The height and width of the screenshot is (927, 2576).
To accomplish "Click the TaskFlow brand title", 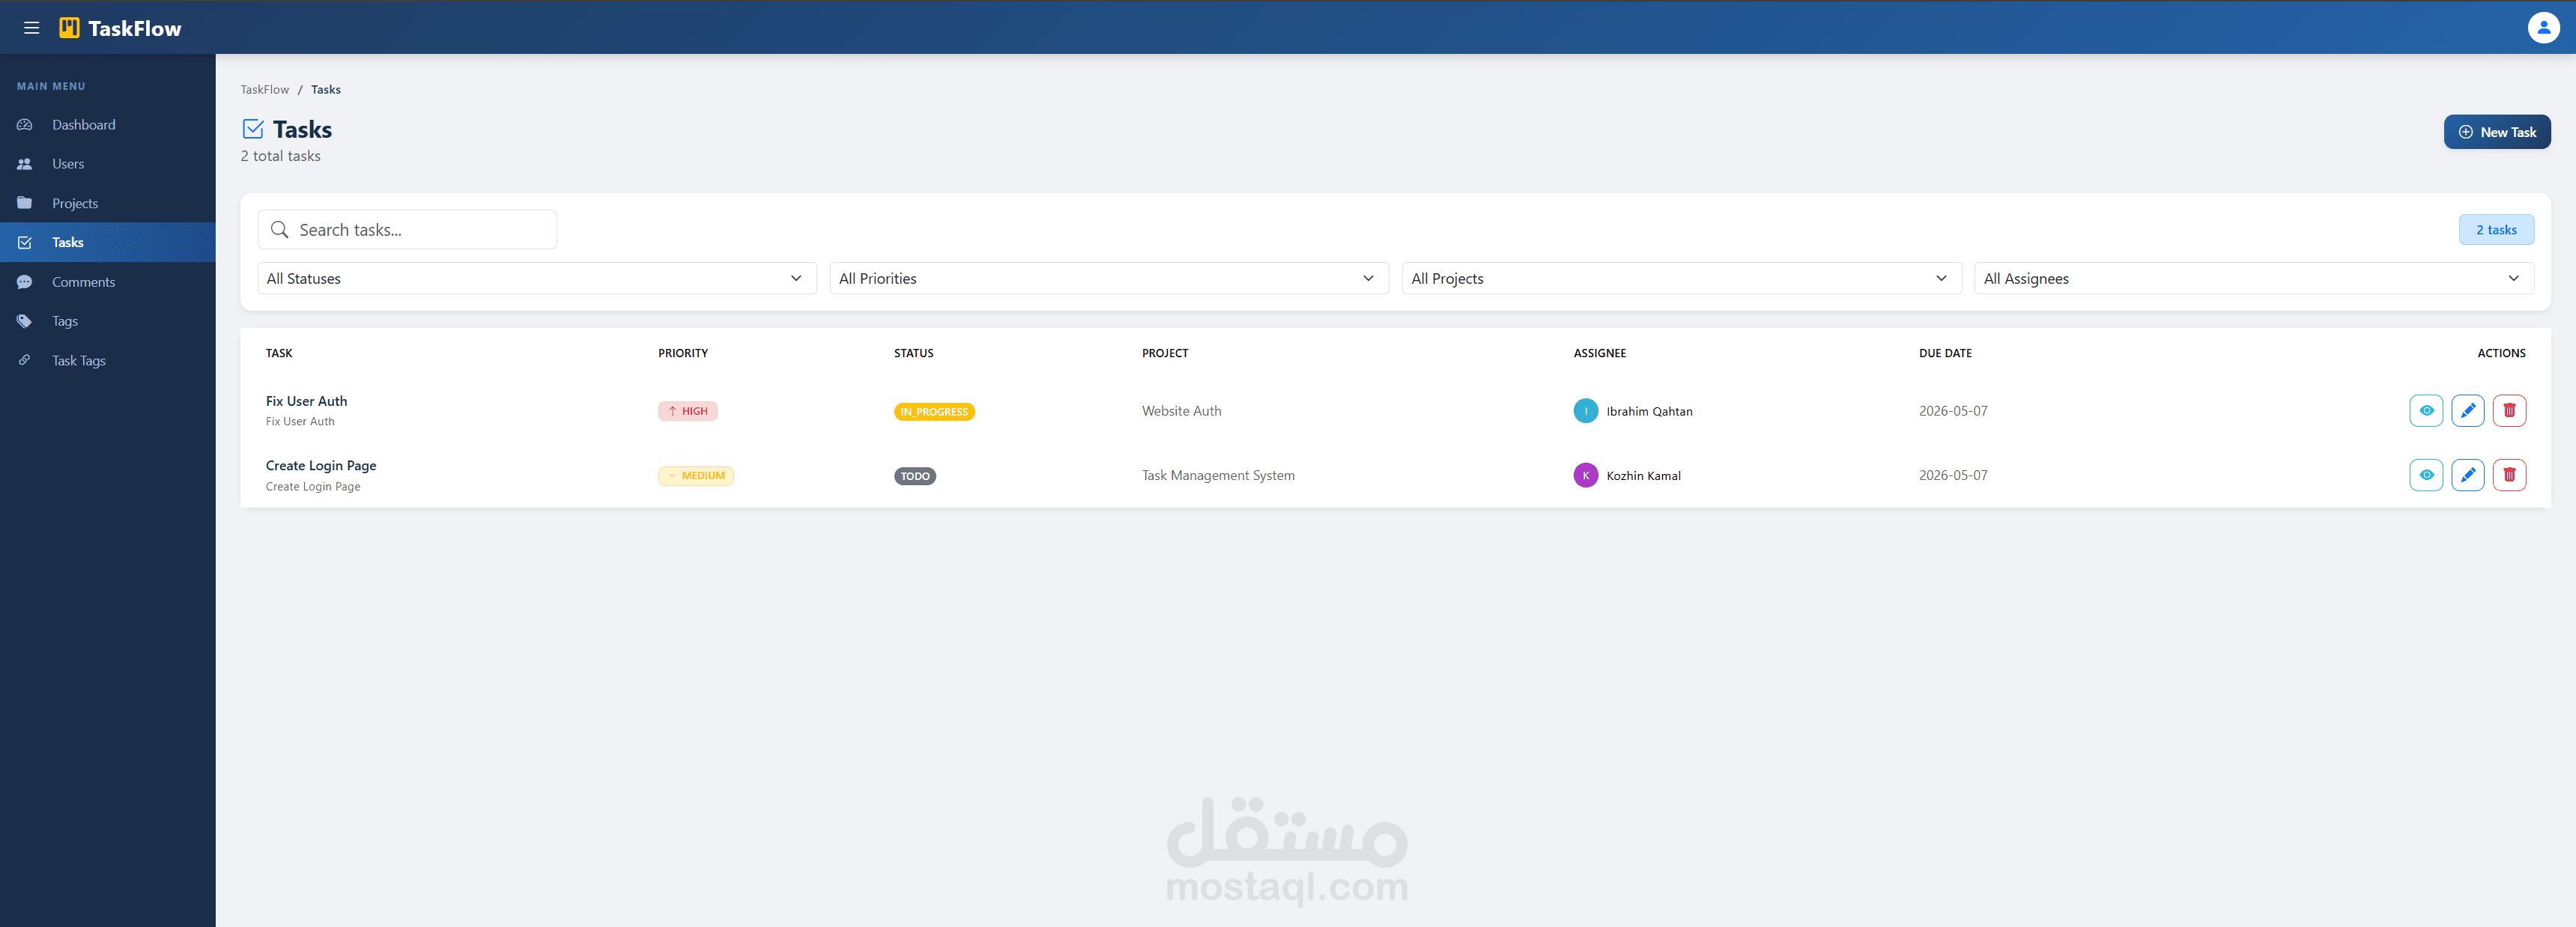I will [x=135, y=28].
